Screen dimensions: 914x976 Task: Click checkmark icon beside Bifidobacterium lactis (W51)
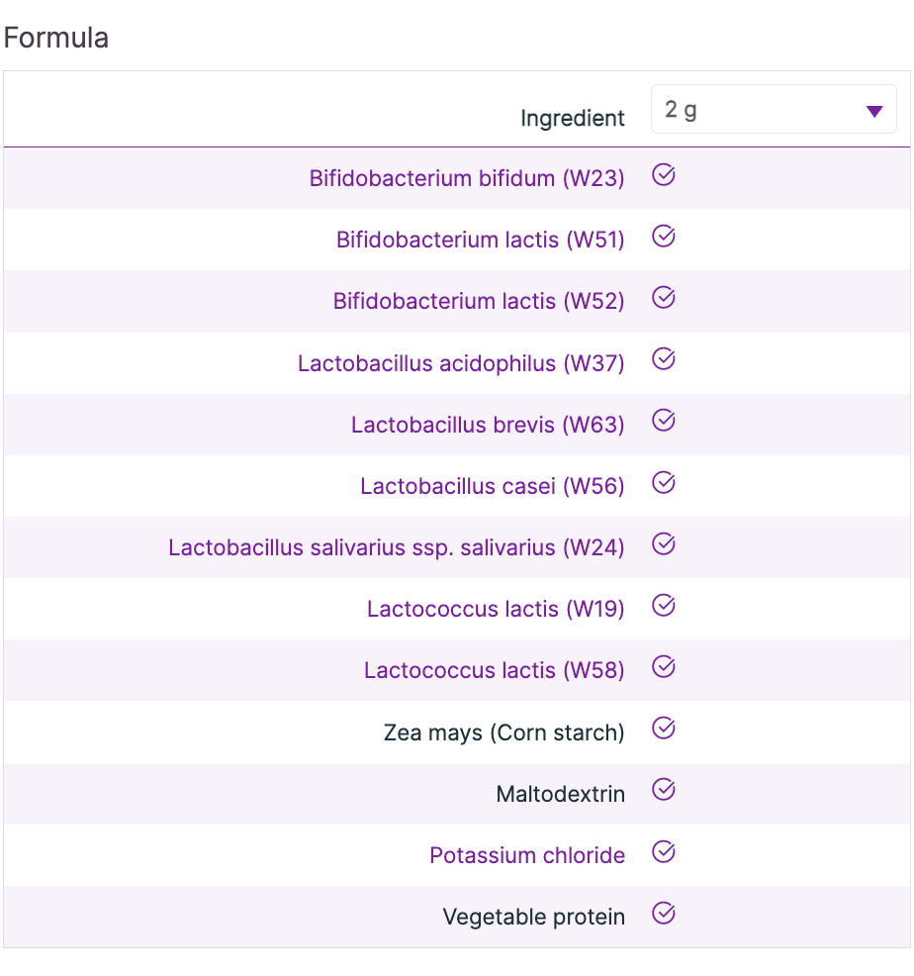(664, 238)
